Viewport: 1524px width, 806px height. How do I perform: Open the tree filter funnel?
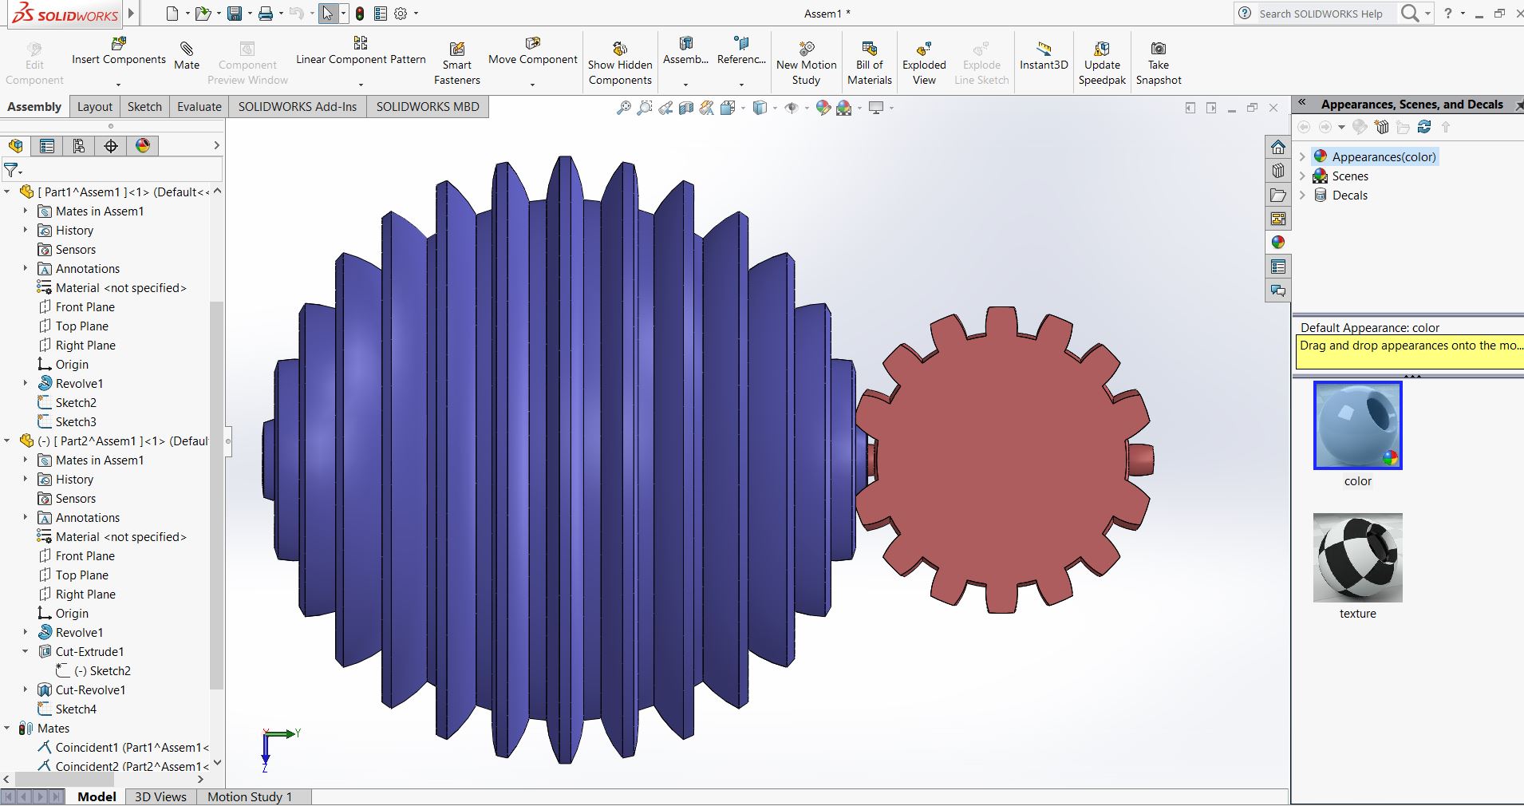point(13,170)
